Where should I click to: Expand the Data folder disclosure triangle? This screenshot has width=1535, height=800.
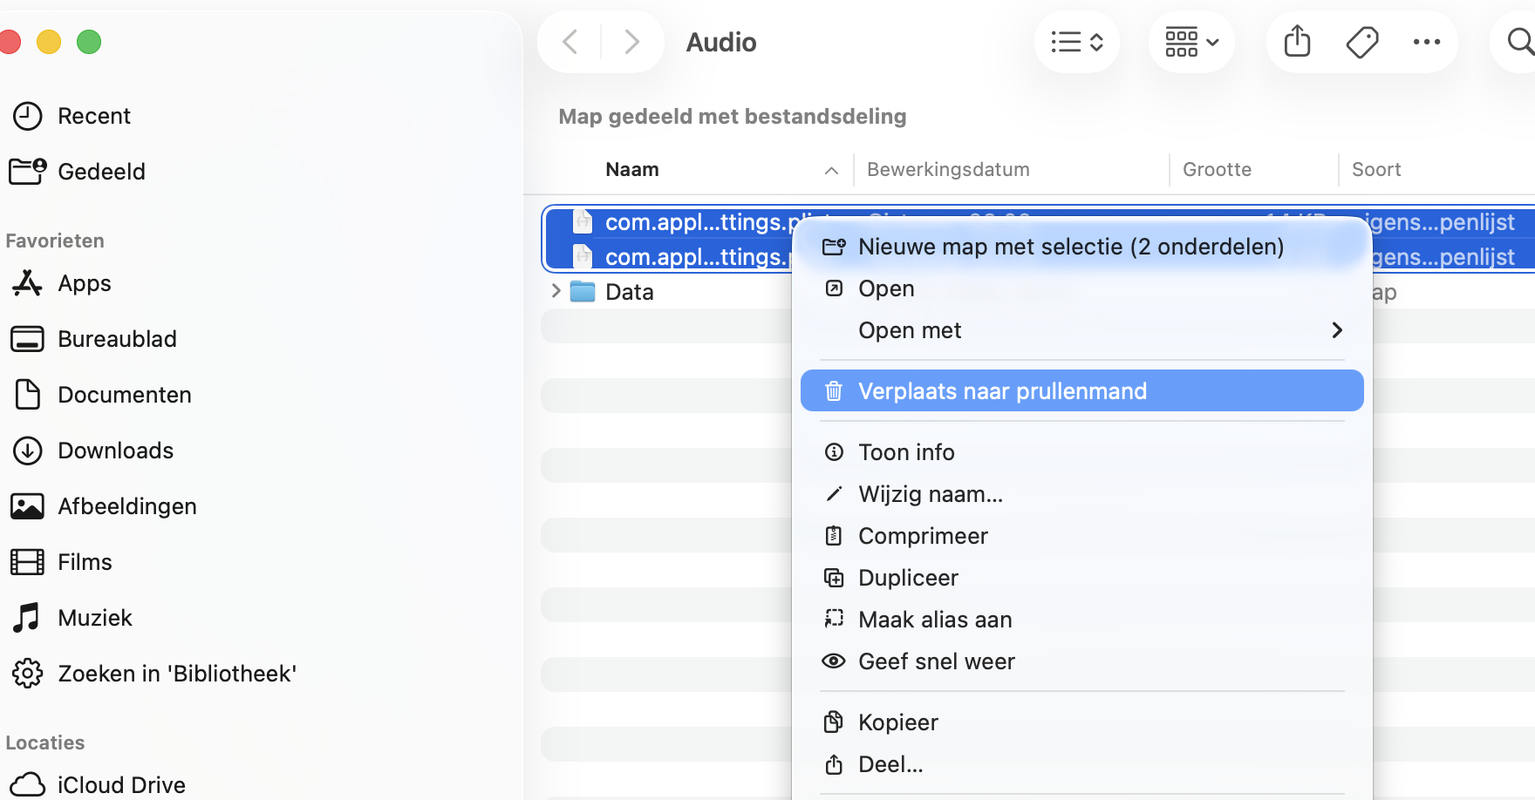click(x=557, y=291)
